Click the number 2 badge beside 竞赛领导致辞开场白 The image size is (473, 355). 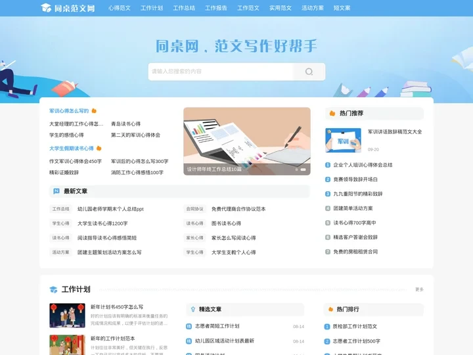click(x=328, y=179)
